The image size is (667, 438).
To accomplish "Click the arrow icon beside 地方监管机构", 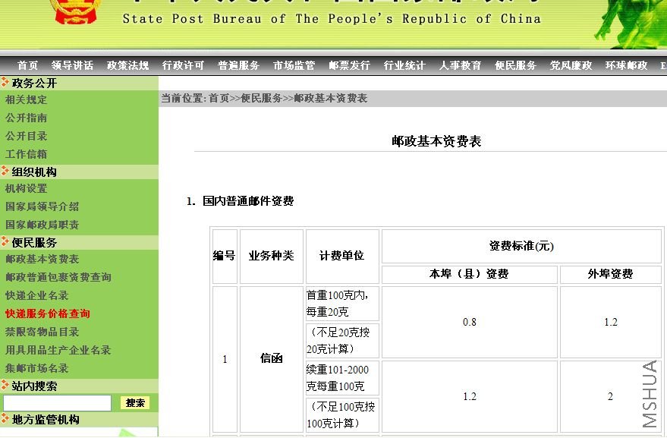I will (x=5, y=419).
